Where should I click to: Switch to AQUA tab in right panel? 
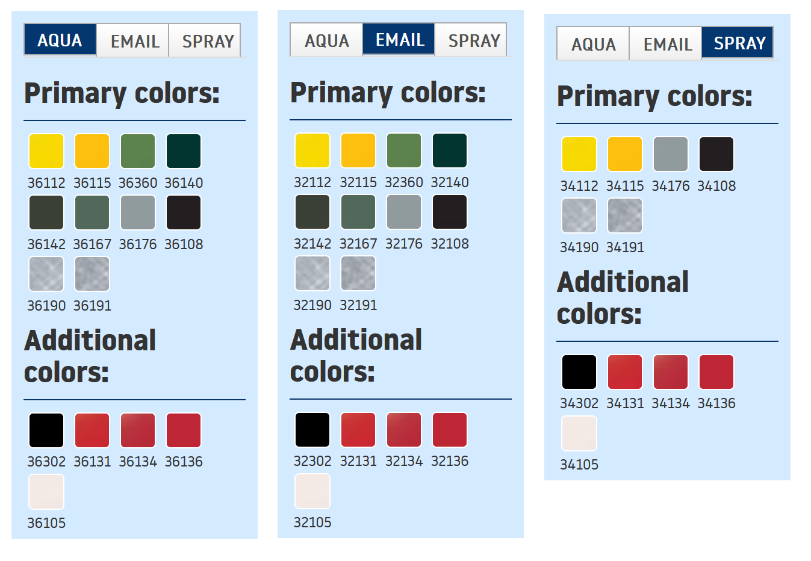click(593, 44)
